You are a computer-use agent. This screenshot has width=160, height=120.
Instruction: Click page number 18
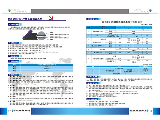[151, 111]
